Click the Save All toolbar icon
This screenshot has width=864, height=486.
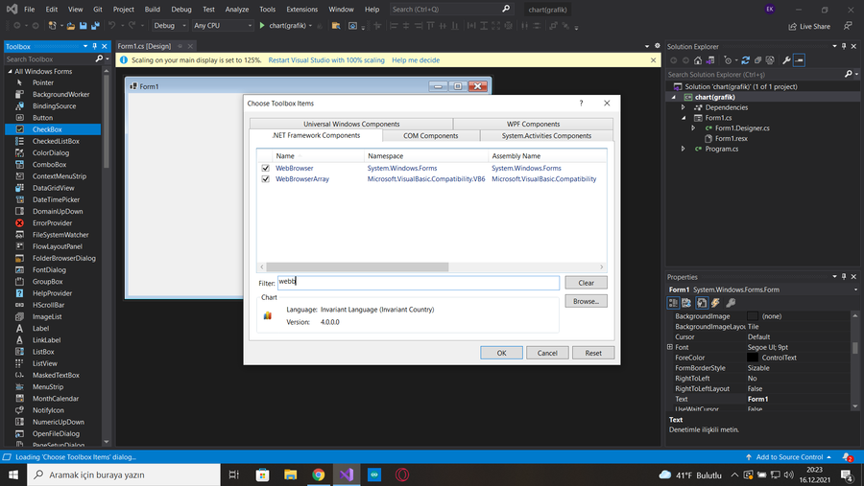(x=95, y=26)
